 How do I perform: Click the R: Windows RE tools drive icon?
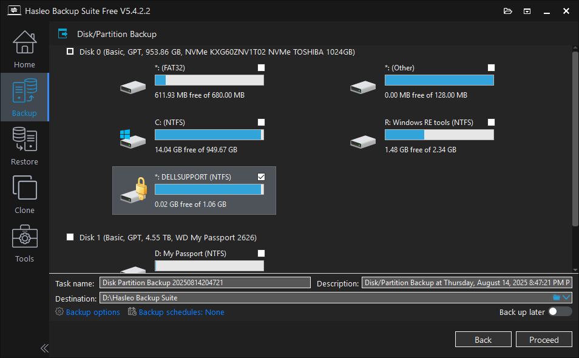(363, 142)
